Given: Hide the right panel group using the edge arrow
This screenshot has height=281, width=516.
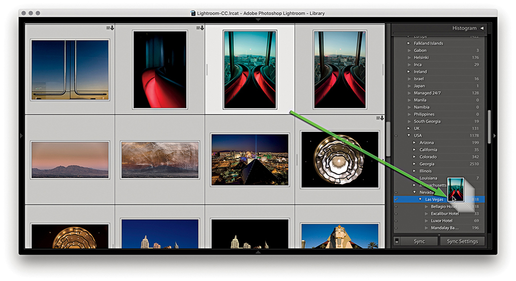Looking at the screenshot, I should pyautogui.click(x=494, y=135).
